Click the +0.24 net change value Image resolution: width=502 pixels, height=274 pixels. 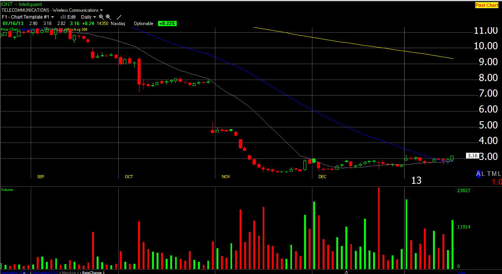point(88,23)
